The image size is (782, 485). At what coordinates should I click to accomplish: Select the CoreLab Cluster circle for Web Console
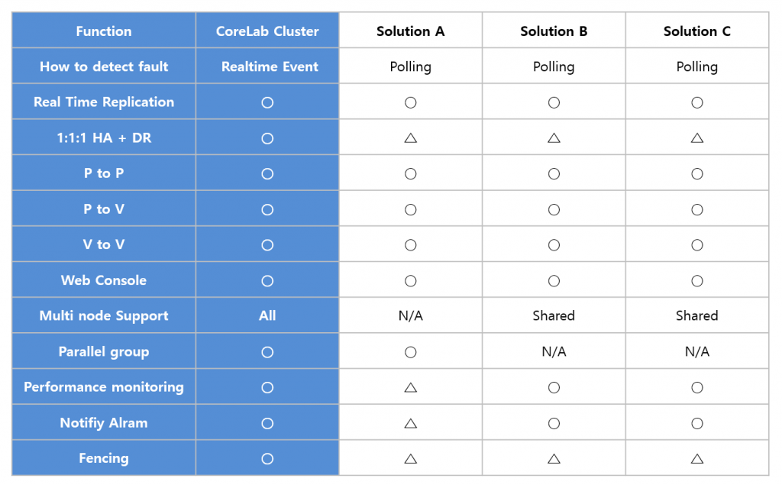267,281
